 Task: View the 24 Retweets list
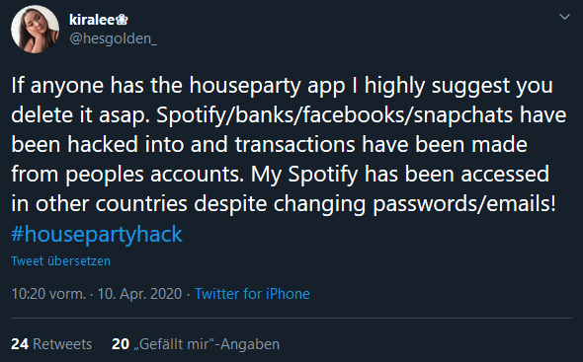click(51, 344)
